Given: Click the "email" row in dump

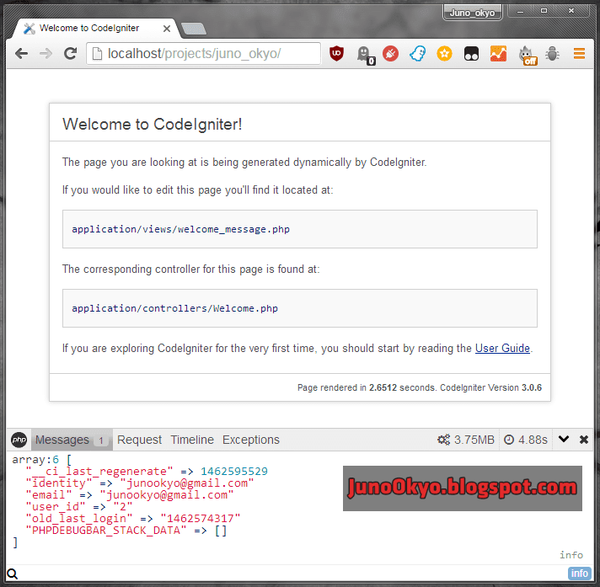Looking at the screenshot, I should point(129,495).
